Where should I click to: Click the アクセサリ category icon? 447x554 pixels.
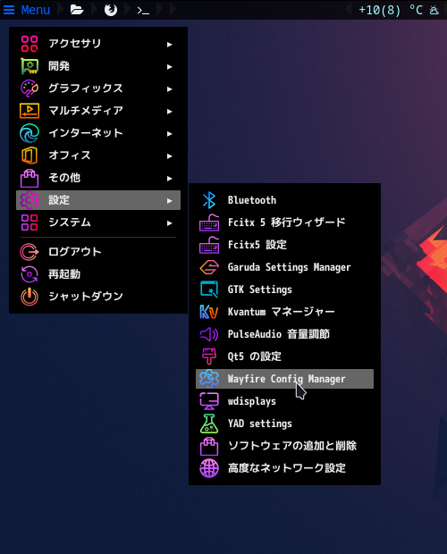pos(30,44)
